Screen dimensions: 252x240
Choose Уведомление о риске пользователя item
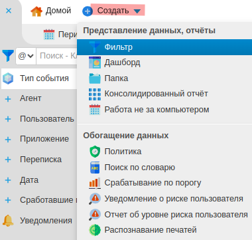(164, 199)
